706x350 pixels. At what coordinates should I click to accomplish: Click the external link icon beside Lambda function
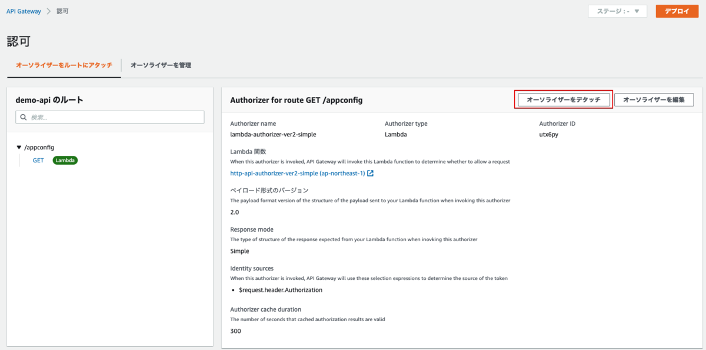(x=371, y=174)
